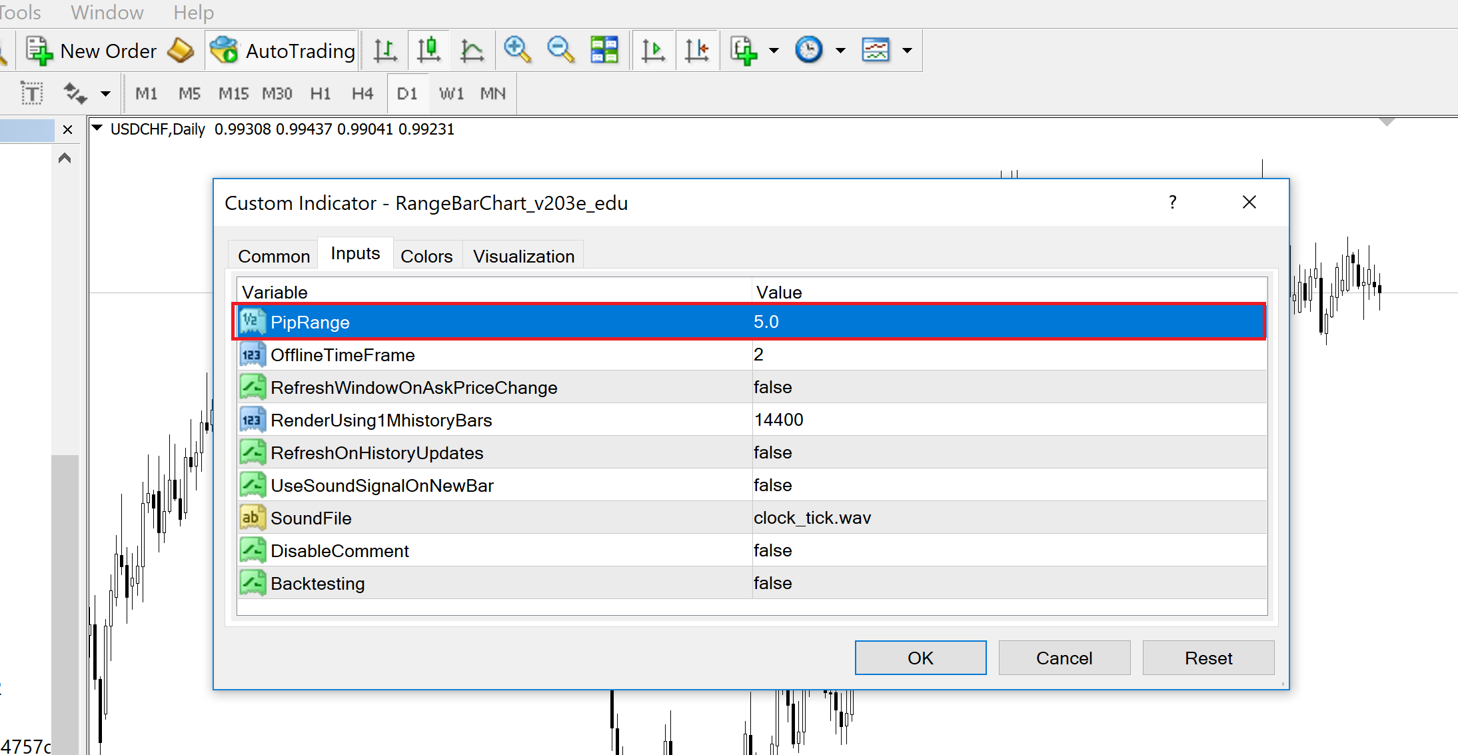Select the UseSoundSignalOnNewBar variable
The image size is (1458, 755).
(x=382, y=486)
